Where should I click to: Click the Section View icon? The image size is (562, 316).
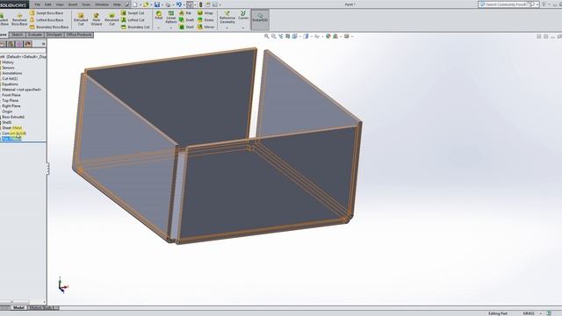pos(287,36)
